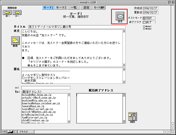Switch to the モード1 tab
176x135 pixels.
[x=48, y=7]
